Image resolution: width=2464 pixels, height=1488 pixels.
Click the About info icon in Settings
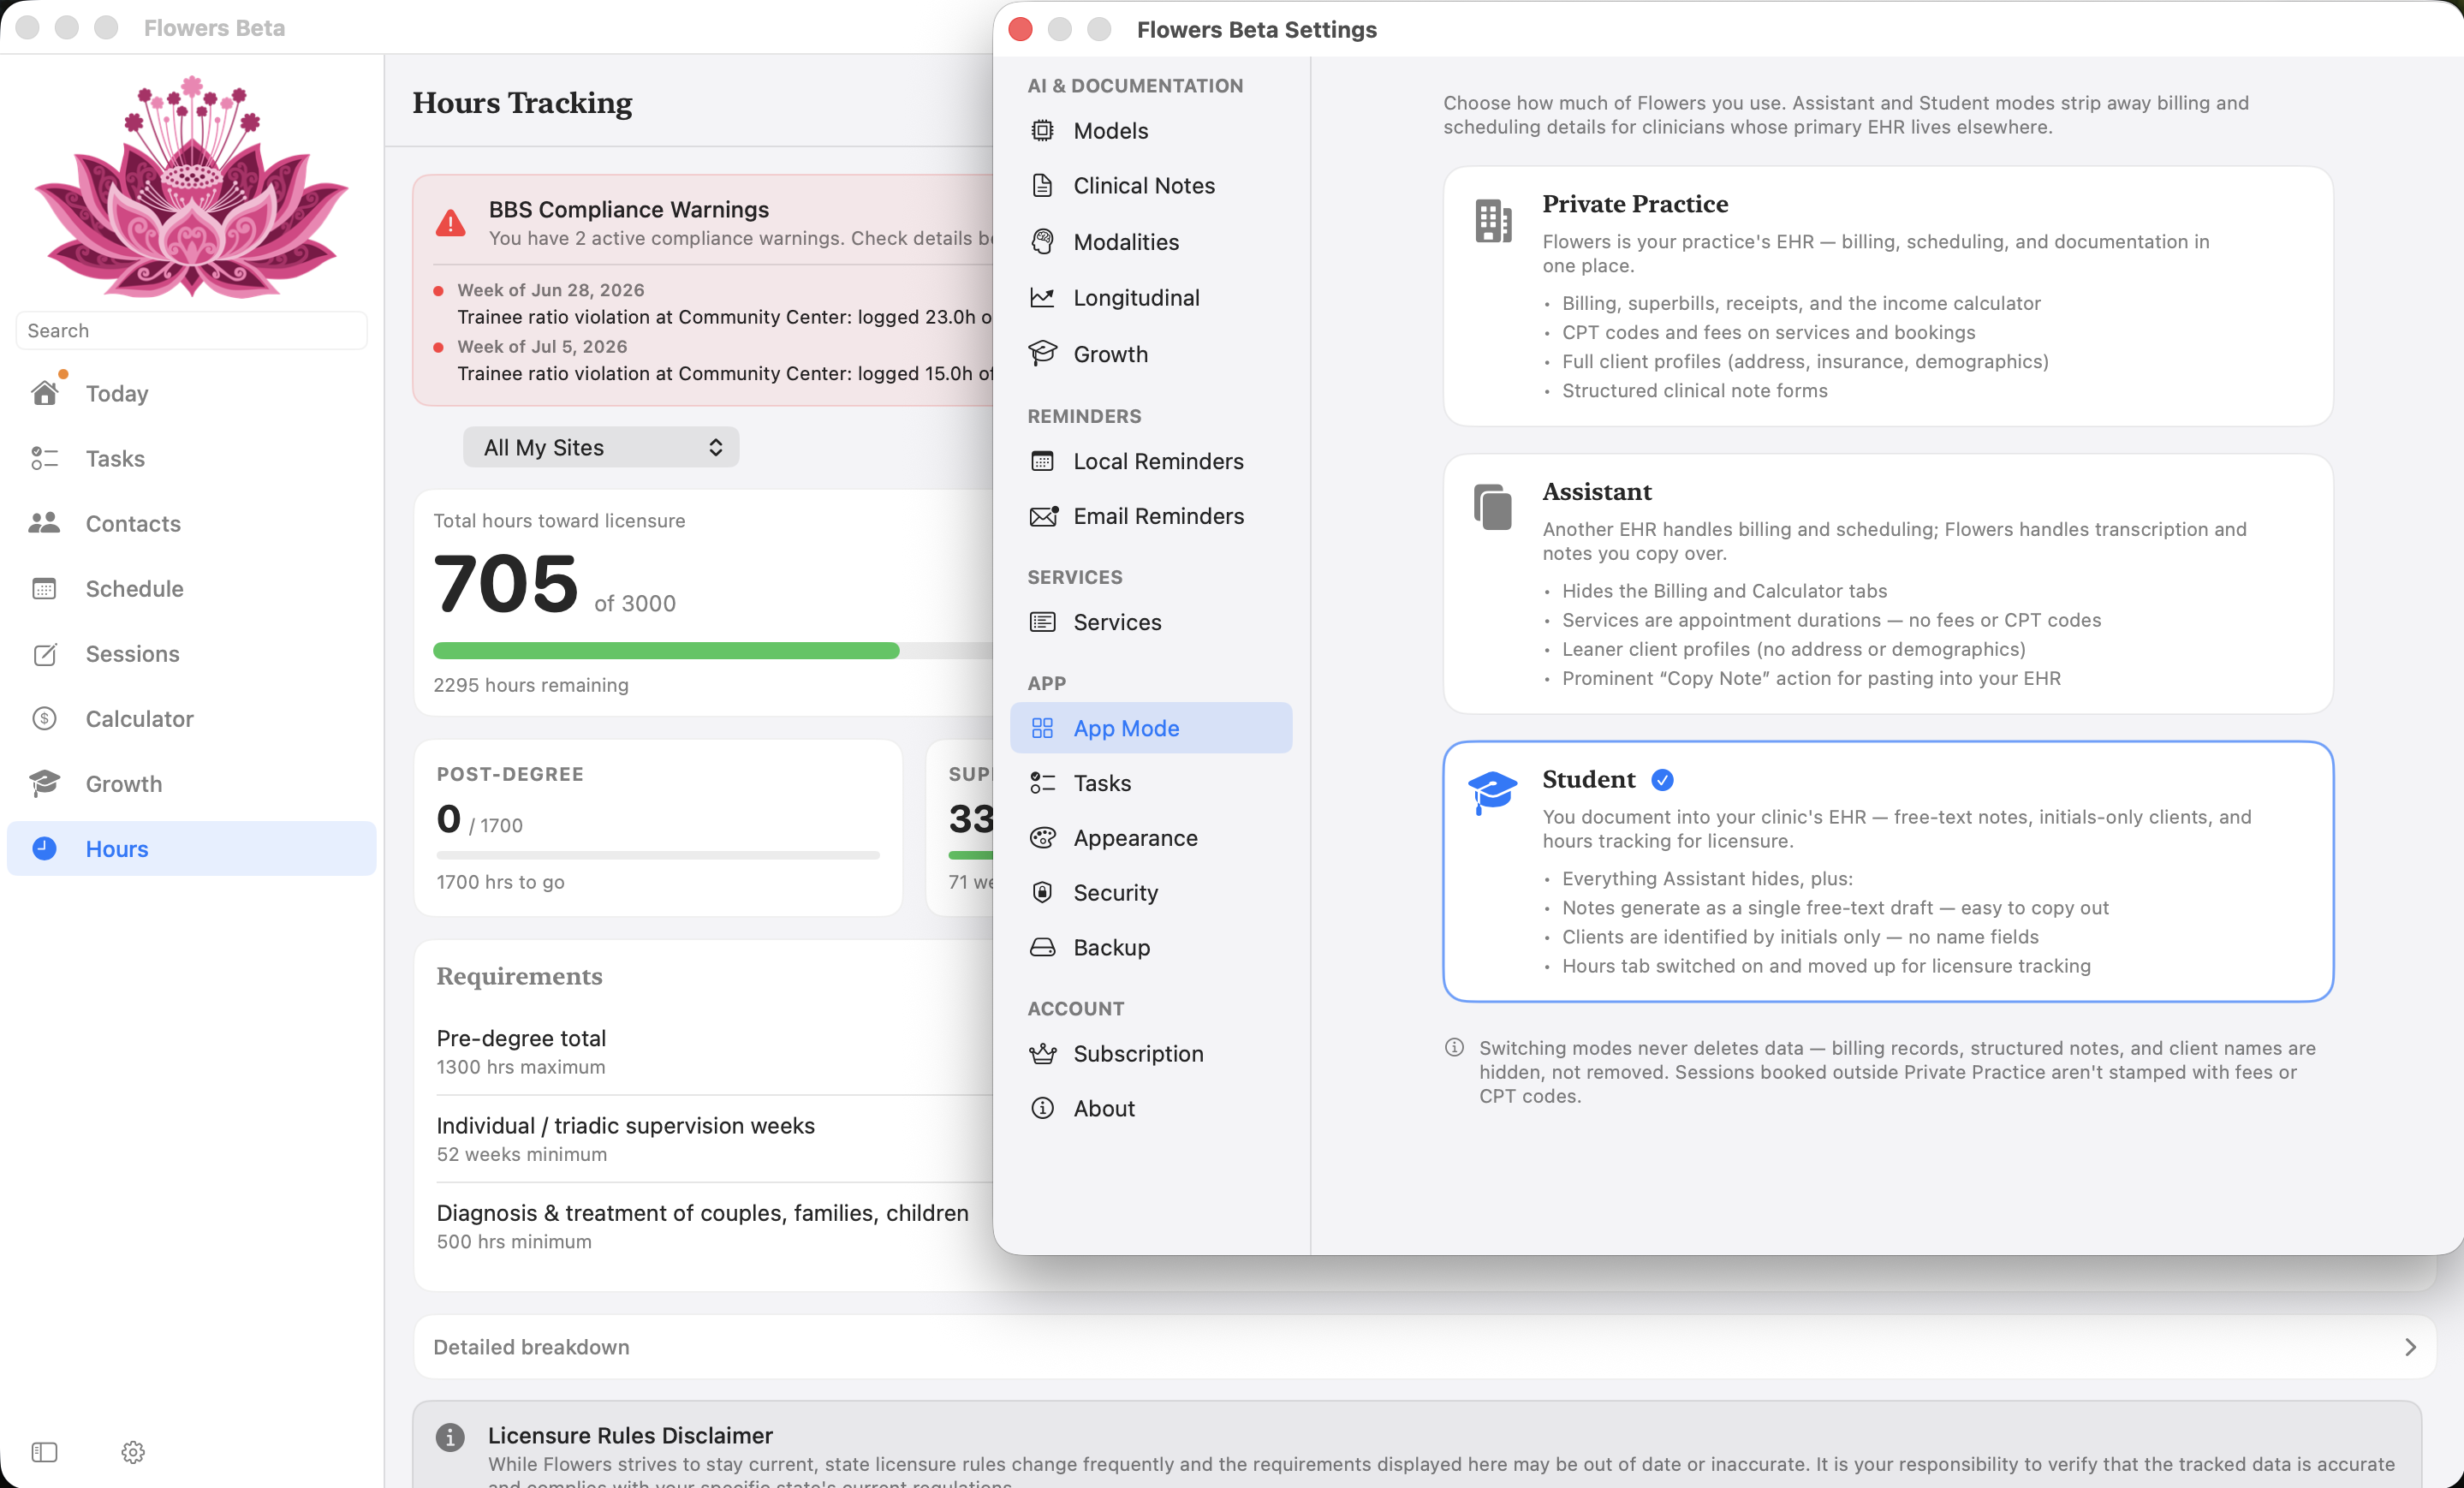tap(1042, 1108)
